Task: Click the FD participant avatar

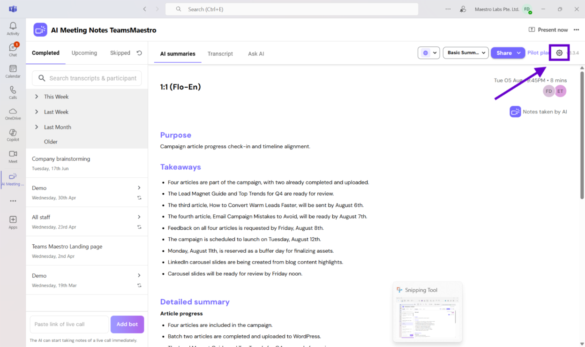Action: click(549, 91)
